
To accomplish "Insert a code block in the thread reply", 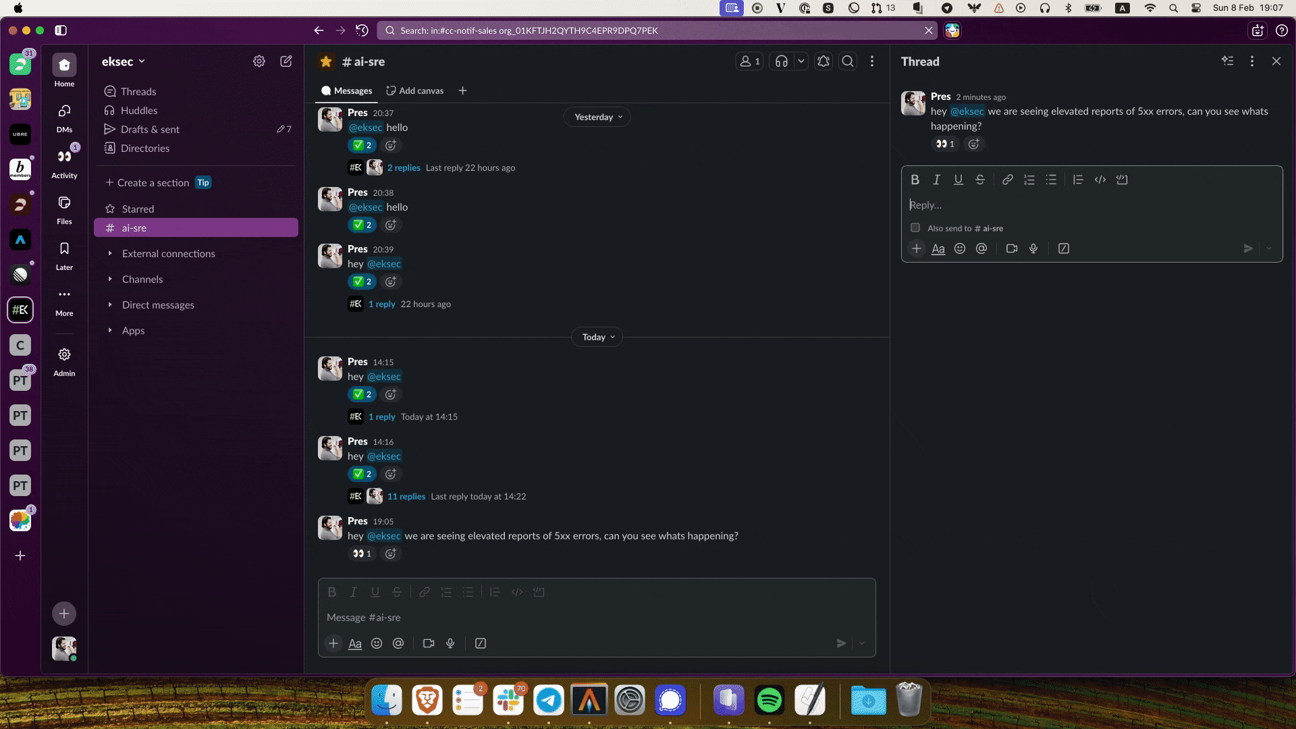I will [1122, 180].
